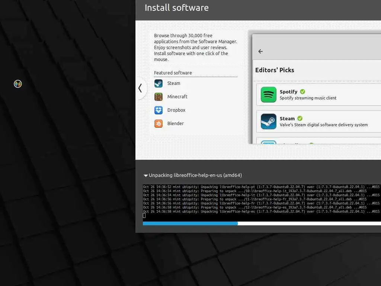
Task: Click the log line unpacking libreoffice-help-pt
Action: pyautogui.click(x=261, y=187)
